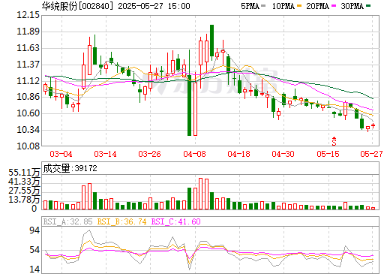Click the 04-08 date axis label
This screenshot has height=274, width=390.
(x=194, y=154)
